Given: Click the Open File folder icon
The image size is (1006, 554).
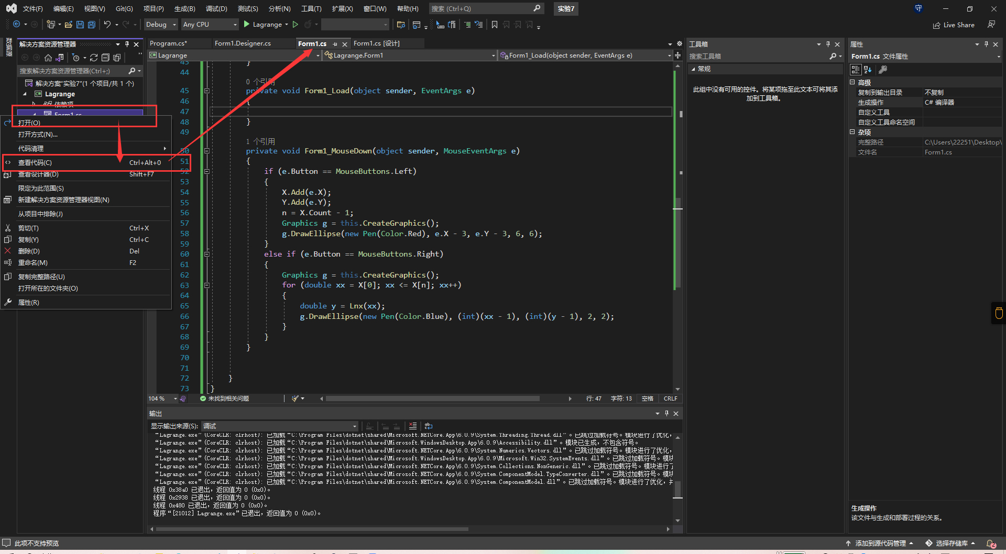Looking at the screenshot, I should click(68, 25).
